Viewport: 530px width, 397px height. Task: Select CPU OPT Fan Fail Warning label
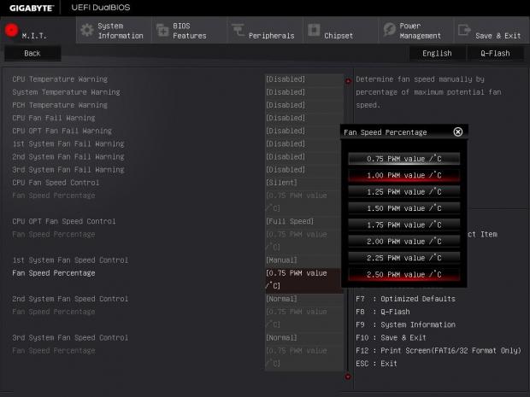click(x=62, y=131)
